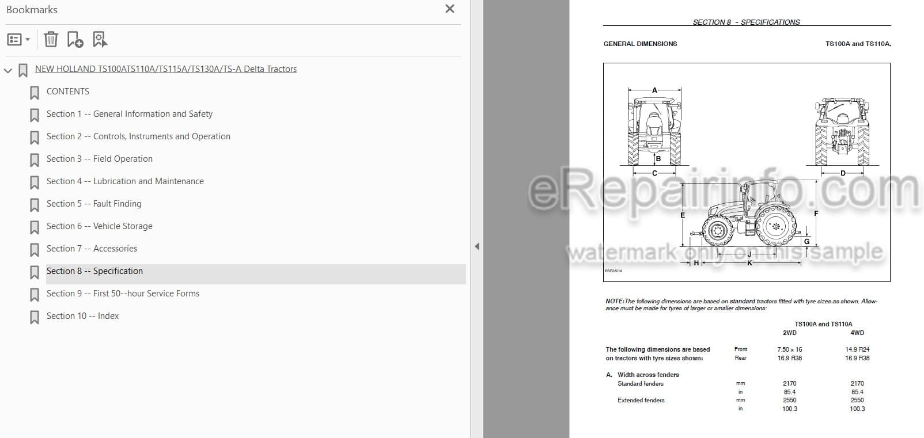Click the 4WD column heading
Viewport: 924px width, 438px height.
[857, 333]
